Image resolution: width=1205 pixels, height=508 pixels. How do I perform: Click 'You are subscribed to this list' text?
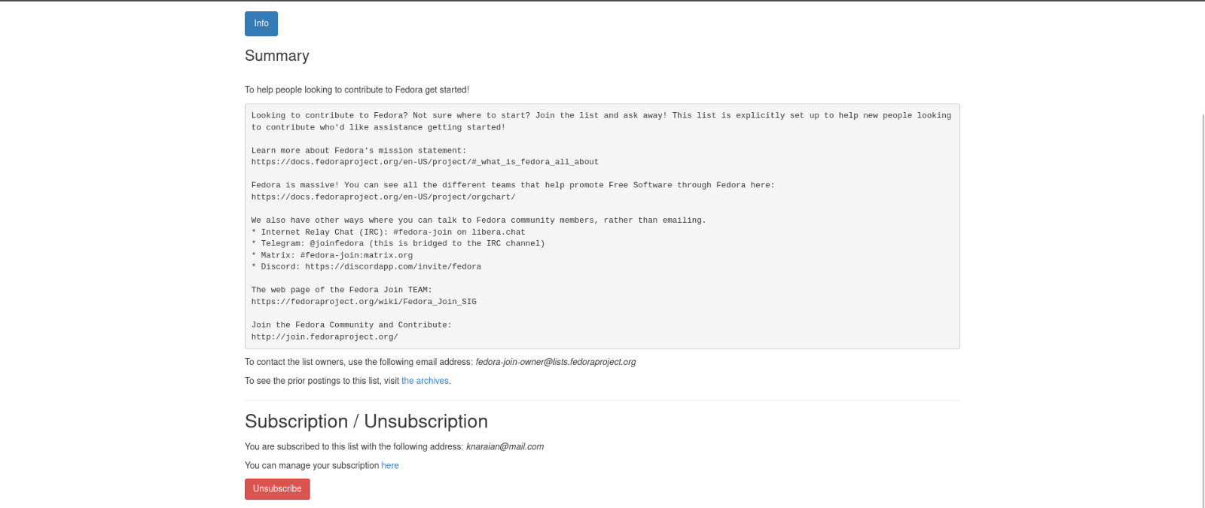tap(354, 447)
